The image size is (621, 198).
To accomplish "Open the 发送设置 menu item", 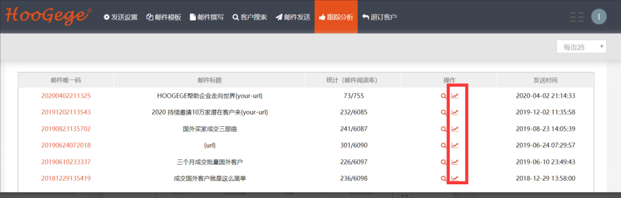I will pos(120,17).
